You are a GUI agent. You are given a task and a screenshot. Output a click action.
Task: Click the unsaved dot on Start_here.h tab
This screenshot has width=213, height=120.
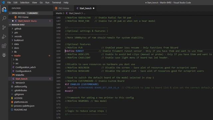pos(94,8)
